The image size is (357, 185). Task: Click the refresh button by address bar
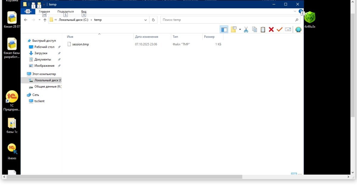coord(153,20)
